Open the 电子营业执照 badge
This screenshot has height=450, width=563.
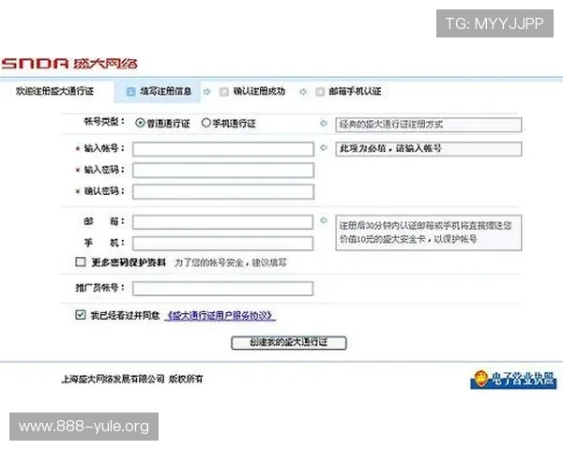pos(513,380)
